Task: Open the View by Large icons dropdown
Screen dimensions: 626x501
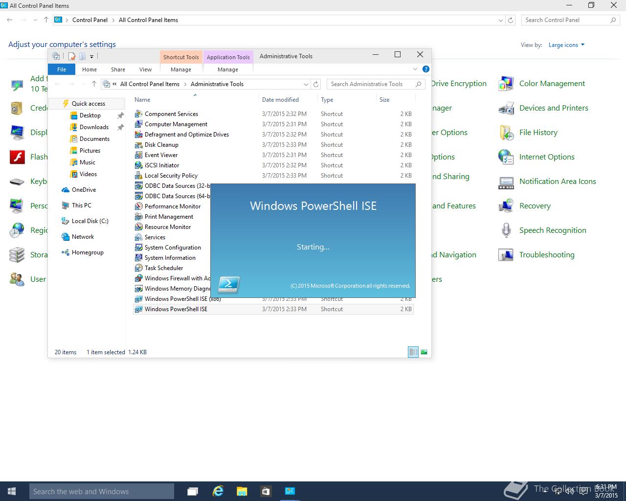Action: click(x=566, y=45)
